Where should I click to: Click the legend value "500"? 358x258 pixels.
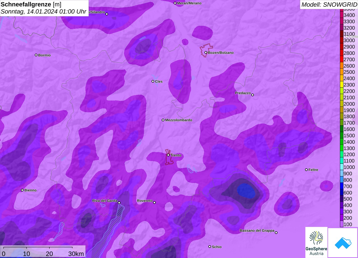[348, 199]
